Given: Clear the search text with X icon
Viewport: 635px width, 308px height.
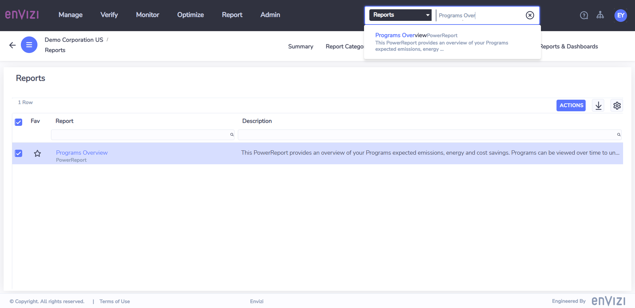Looking at the screenshot, I should (530, 15).
